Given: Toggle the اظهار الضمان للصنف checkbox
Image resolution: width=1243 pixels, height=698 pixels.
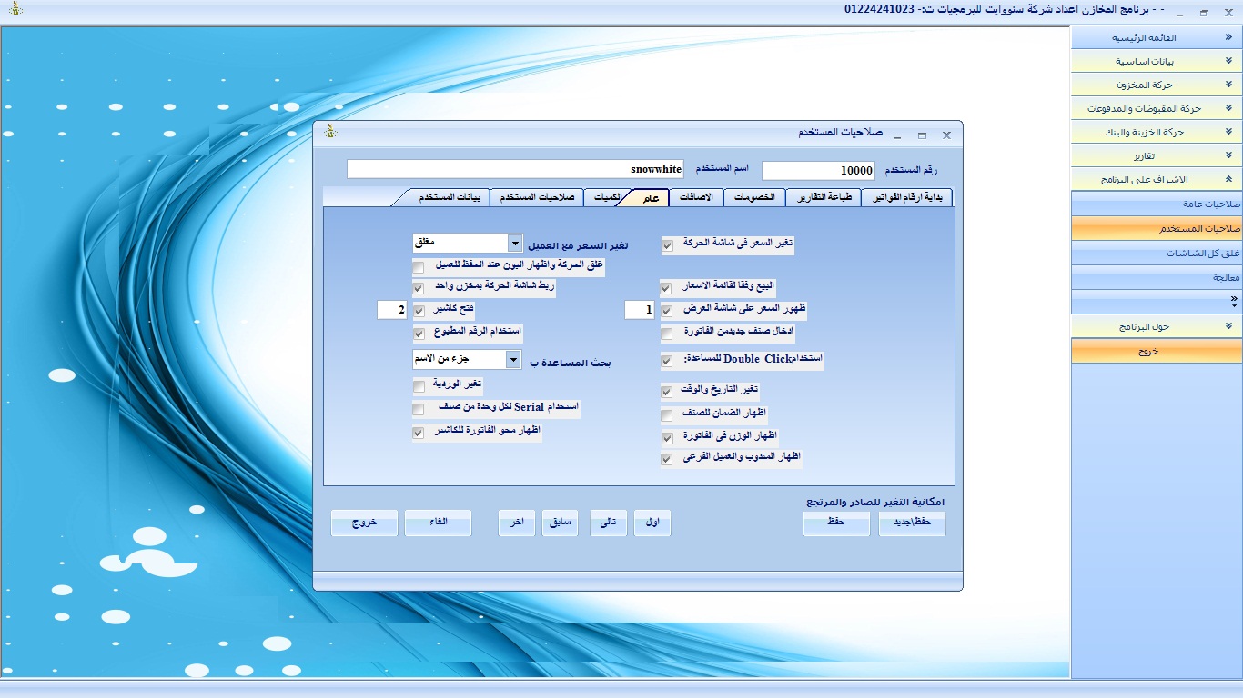Looking at the screenshot, I should coord(667,415).
